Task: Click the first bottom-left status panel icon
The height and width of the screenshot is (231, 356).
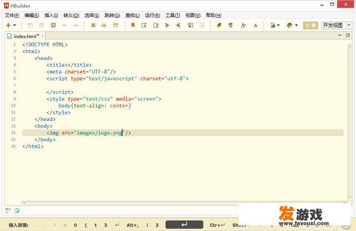Action: pos(8,210)
